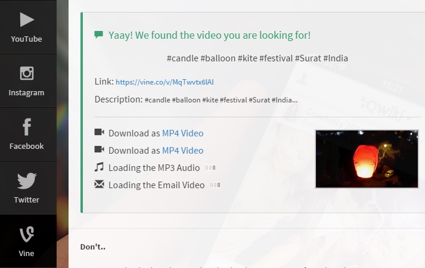The width and height of the screenshot is (425, 268).
Task: Click the Description hashtag text
Action: point(221,100)
